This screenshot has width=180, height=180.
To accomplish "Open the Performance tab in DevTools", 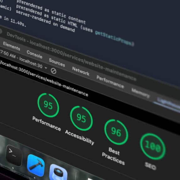I will pyautogui.click(x=110, y=82).
